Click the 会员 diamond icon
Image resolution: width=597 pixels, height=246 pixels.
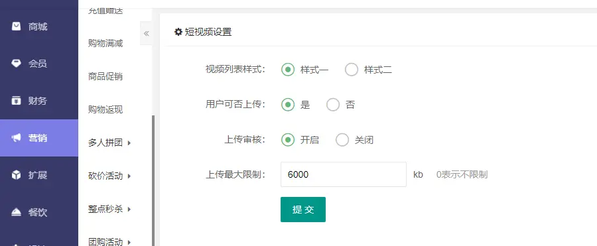coord(16,63)
